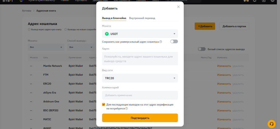280x129 pixels.
Task: Open the user profile avatar
Action: click(246, 1)
